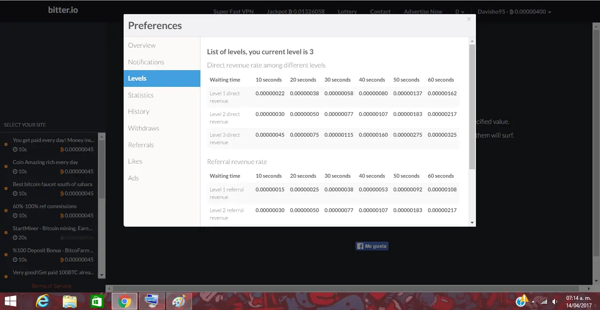Click dialog scrollbar up arrow

[x=472, y=41]
